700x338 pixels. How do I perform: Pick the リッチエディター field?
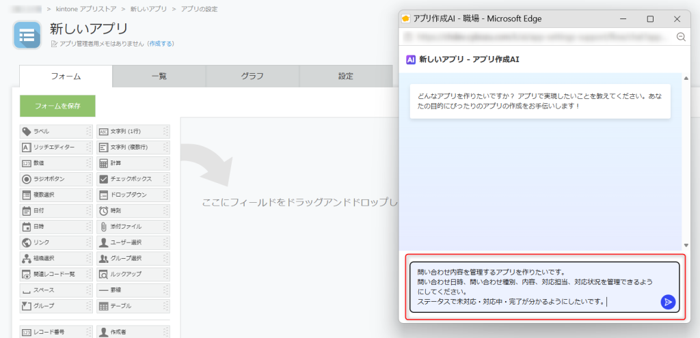(x=56, y=147)
